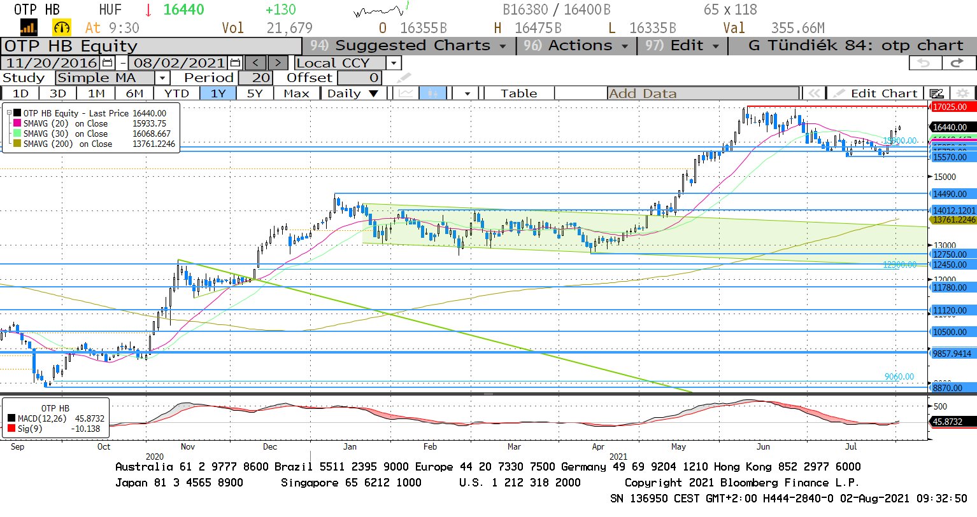This screenshot has width=977, height=517.
Task: Click the intraday sparkline thumbnail
Action: click(x=381, y=10)
